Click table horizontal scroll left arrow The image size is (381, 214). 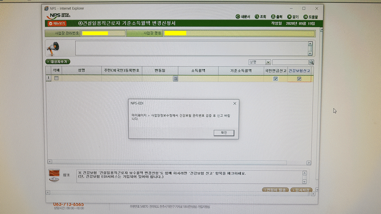[x=50, y=162]
